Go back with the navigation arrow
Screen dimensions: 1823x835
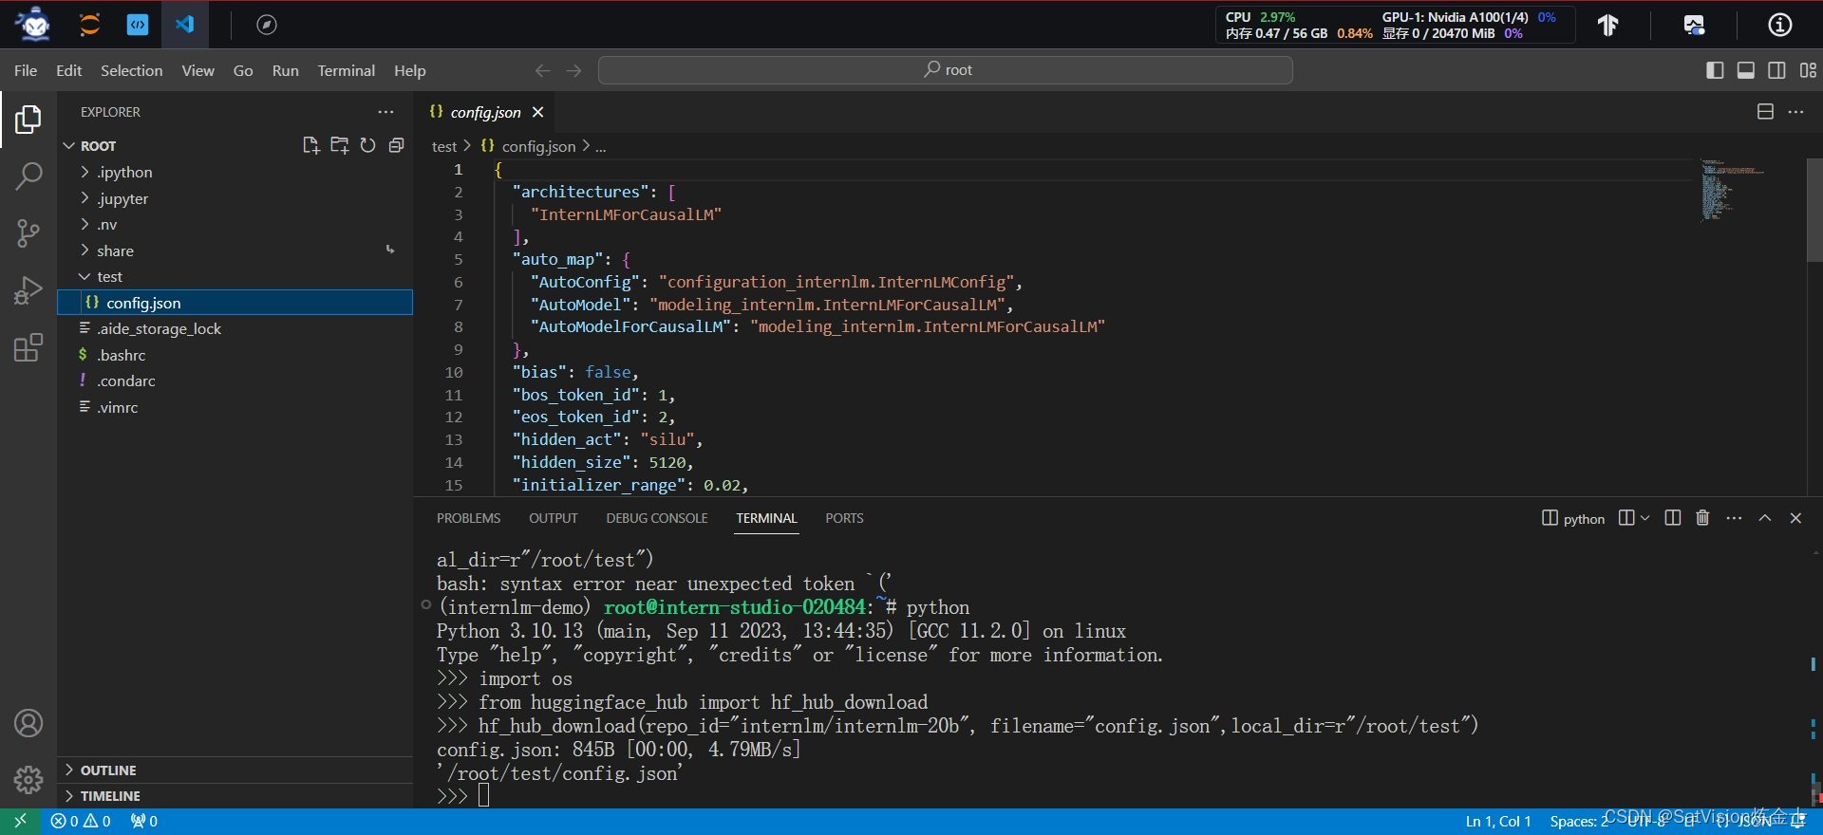coord(542,70)
